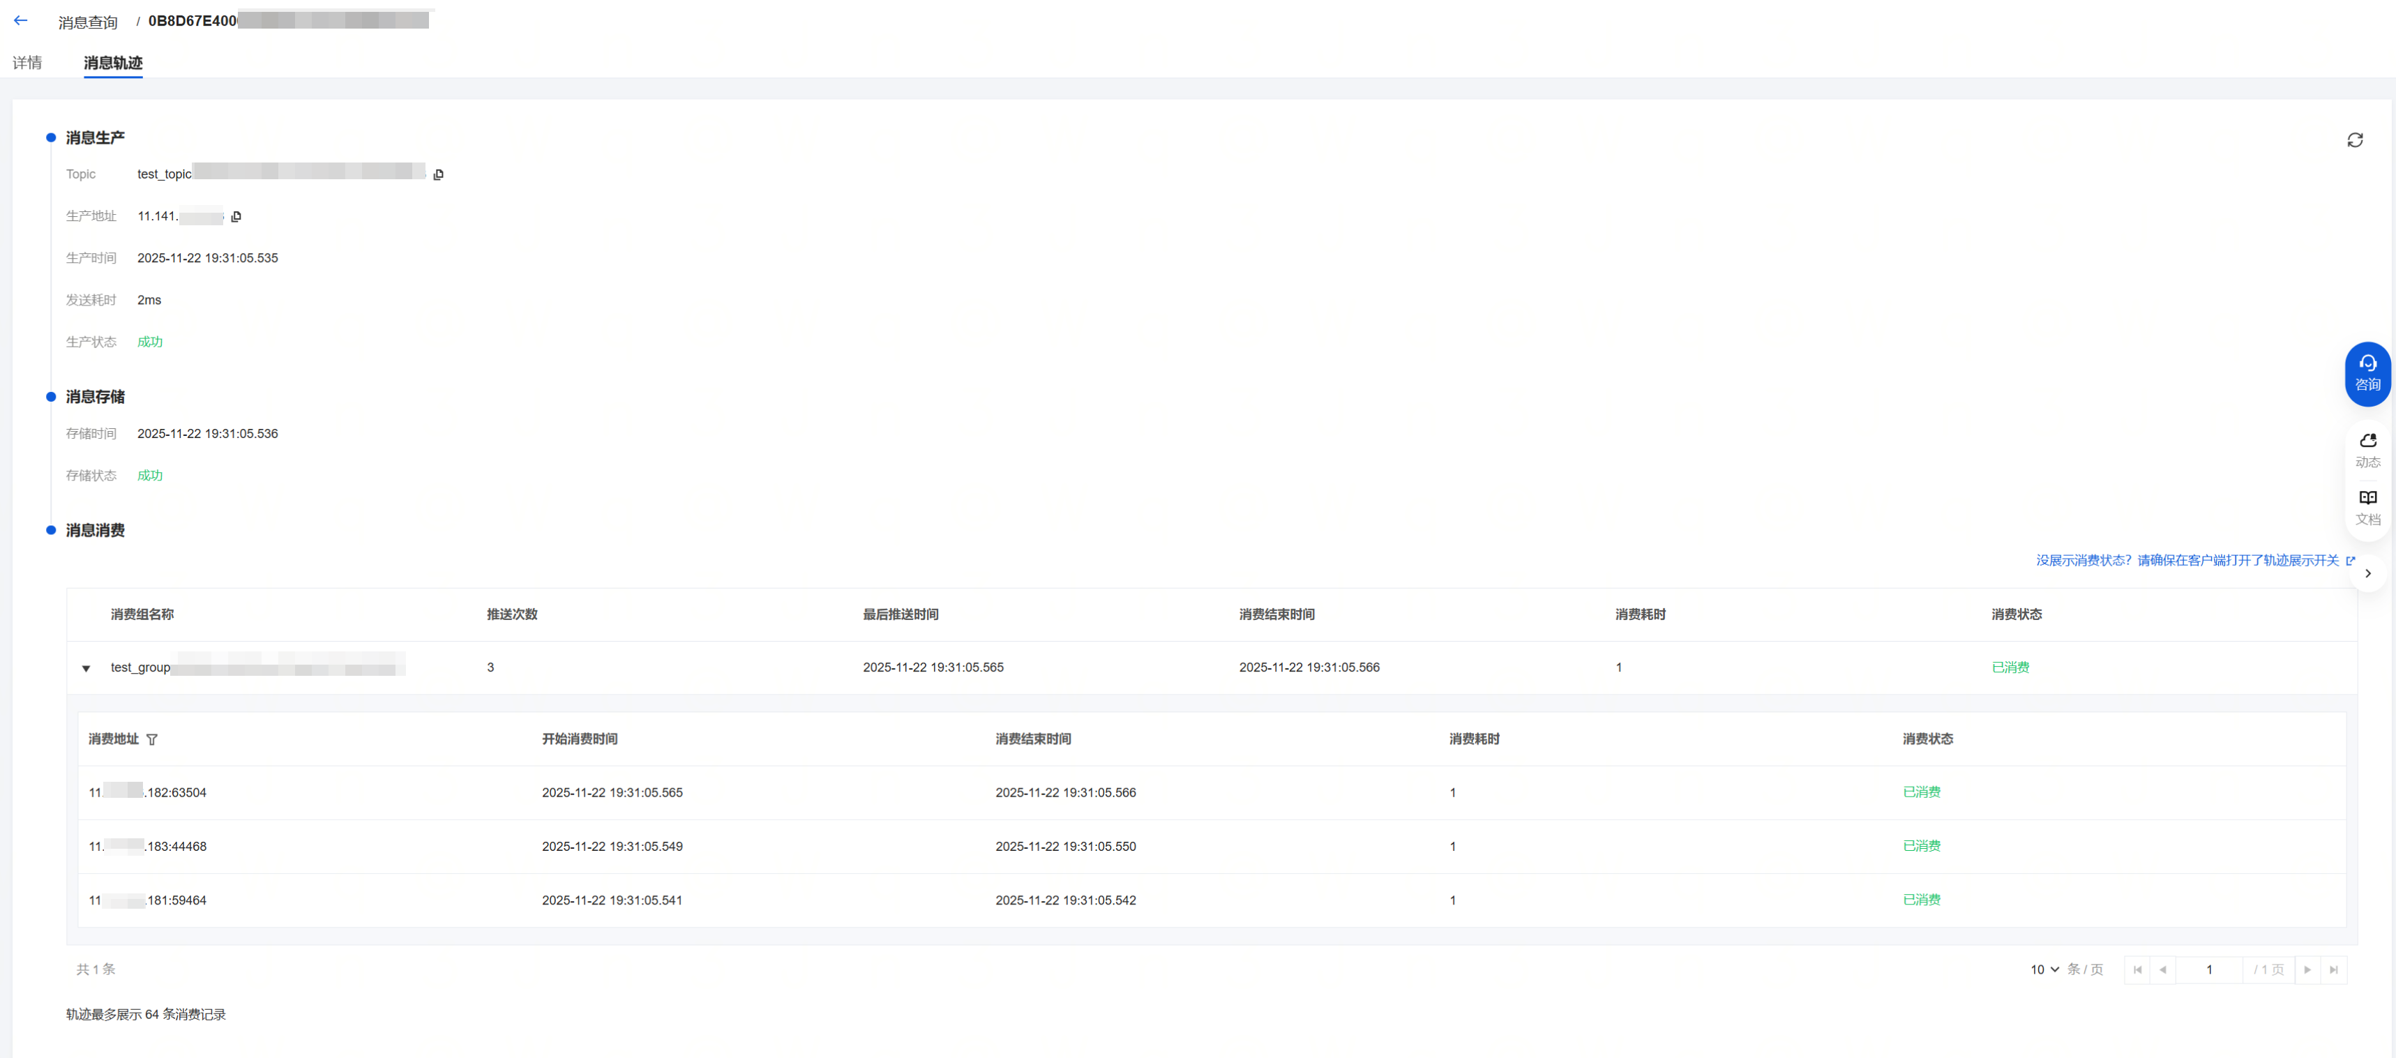Switch to the 详情 tab
Image resolution: width=2396 pixels, height=1058 pixels.
point(27,63)
